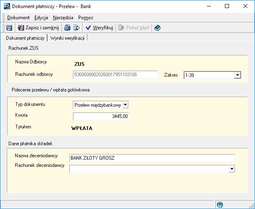Switch to Dokument płatniczy tab
This screenshot has width=255, height=209.
[x=25, y=38]
